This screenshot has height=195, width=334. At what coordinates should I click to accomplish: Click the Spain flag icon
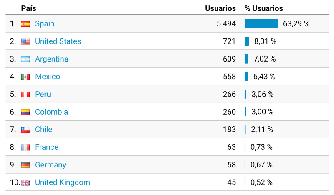coord(25,24)
